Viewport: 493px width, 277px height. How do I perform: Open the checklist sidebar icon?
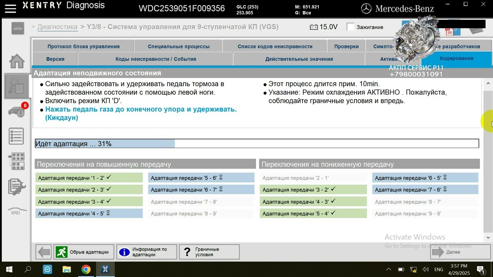pyautogui.click(x=17, y=137)
